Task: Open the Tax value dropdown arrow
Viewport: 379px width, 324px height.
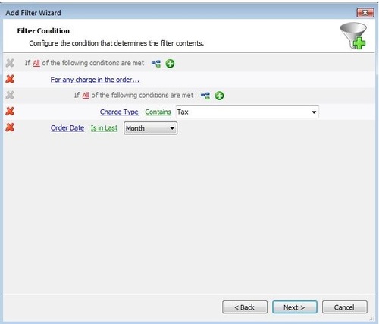Action: point(314,112)
